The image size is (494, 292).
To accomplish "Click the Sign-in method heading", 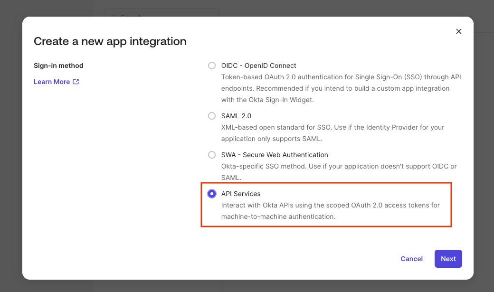I will 58,66.
